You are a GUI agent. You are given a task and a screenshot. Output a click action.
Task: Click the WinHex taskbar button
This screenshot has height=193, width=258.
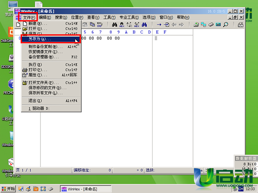(86, 189)
